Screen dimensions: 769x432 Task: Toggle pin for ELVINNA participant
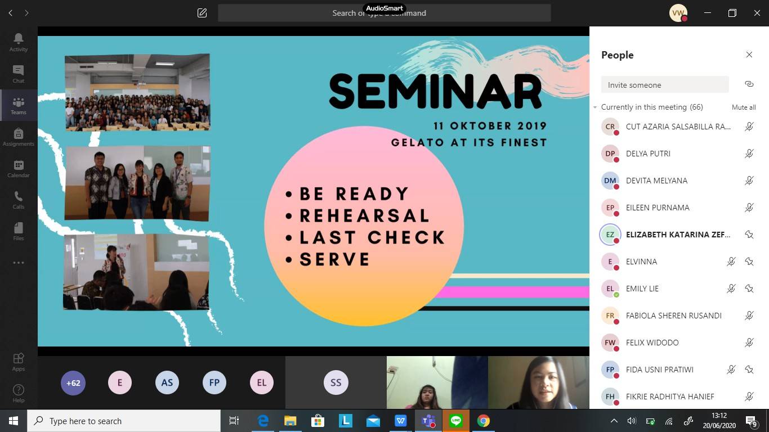749,262
